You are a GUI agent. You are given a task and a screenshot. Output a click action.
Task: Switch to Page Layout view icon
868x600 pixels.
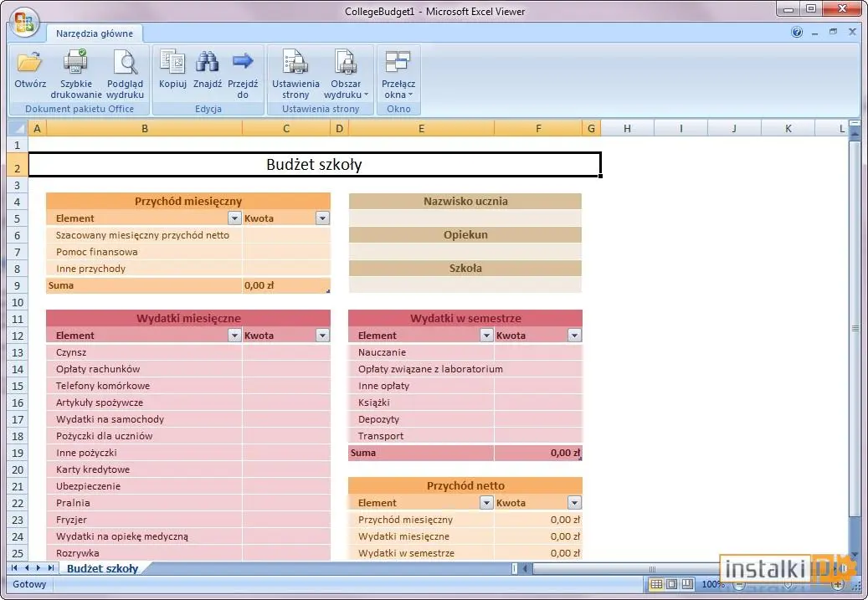pos(672,584)
